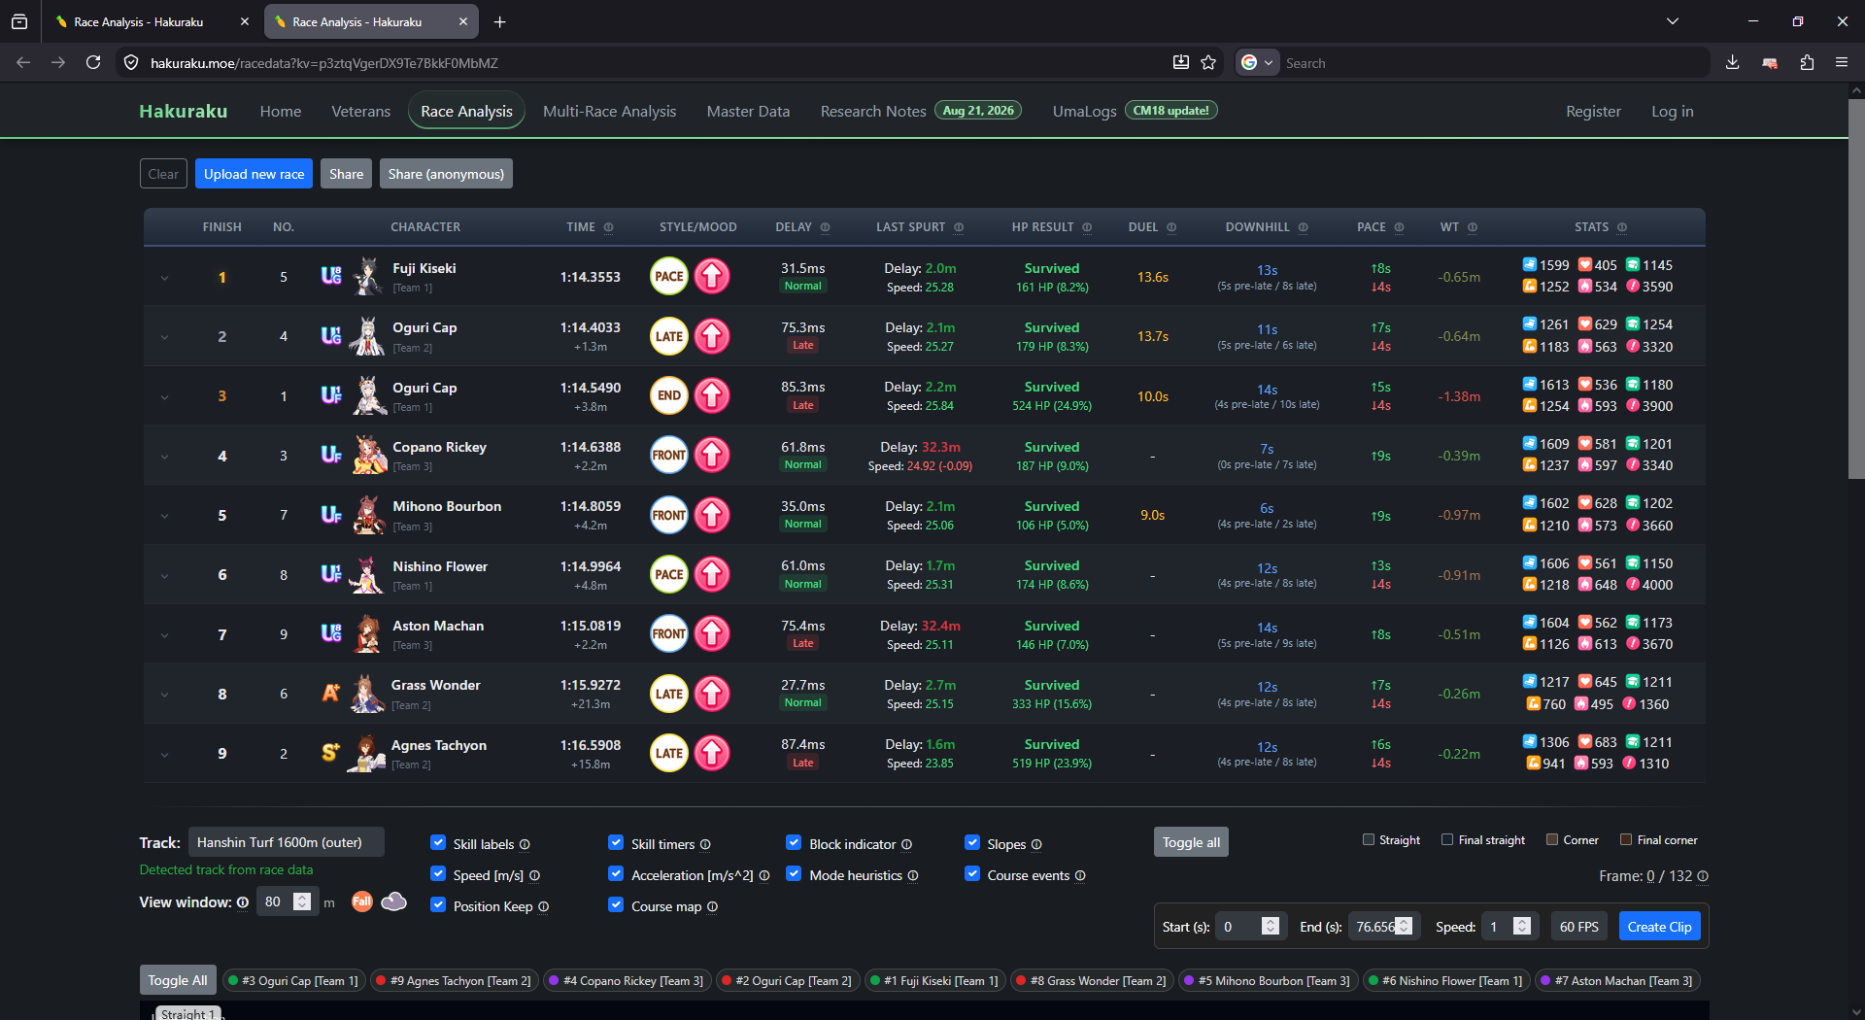The height and width of the screenshot is (1020, 1865).
Task: Click the info icon next to the Frame counter
Action: click(x=1702, y=876)
